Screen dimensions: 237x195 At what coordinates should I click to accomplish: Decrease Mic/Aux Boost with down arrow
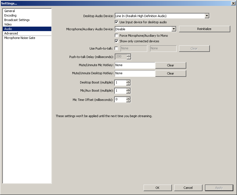tap(128, 92)
